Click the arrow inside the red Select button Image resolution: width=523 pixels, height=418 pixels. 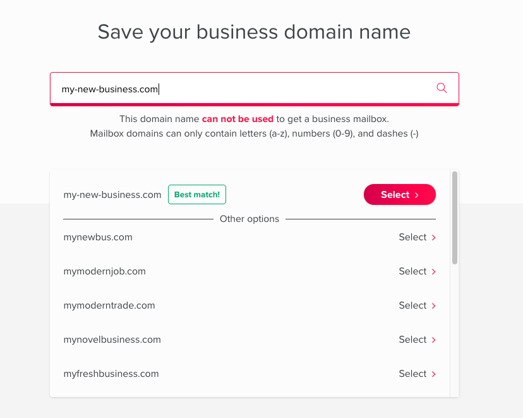[x=417, y=195]
